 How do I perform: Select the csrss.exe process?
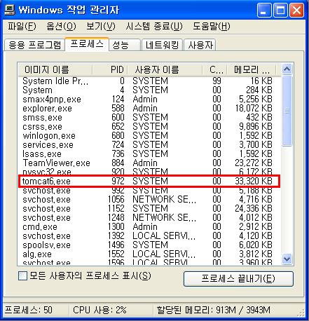pyautogui.click(x=149, y=126)
